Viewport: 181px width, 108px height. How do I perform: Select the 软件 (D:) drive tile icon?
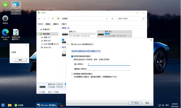click(x=101, y=34)
